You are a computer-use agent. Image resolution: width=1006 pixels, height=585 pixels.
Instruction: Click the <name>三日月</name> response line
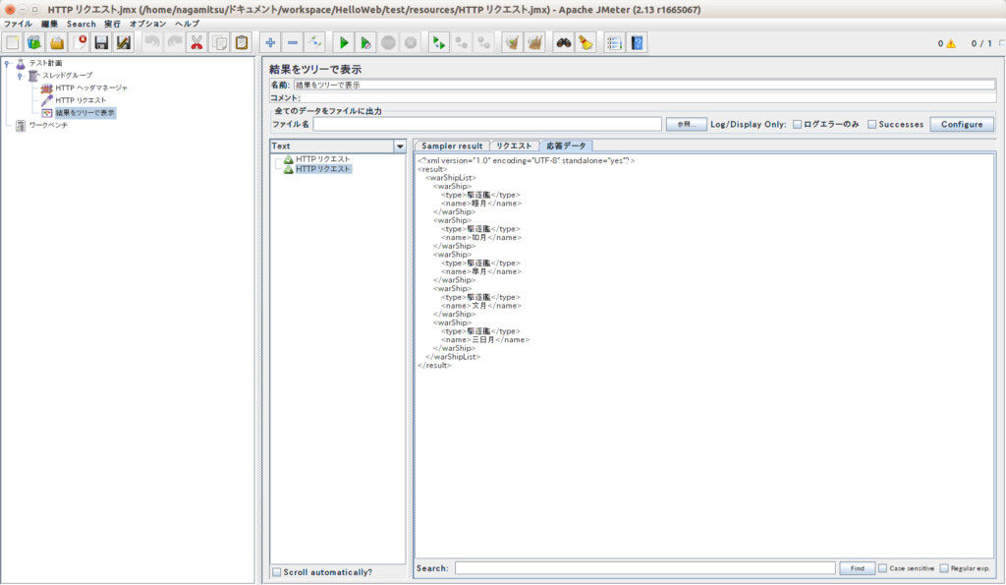pyautogui.click(x=485, y=340)
